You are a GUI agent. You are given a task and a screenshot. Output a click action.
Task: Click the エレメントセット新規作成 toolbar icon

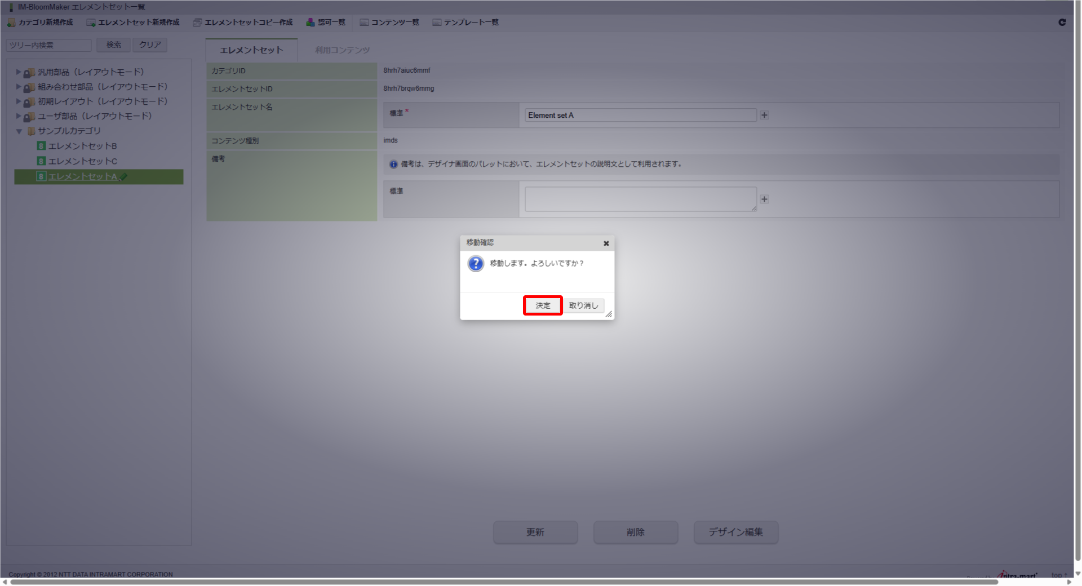(x=91, y=23)
